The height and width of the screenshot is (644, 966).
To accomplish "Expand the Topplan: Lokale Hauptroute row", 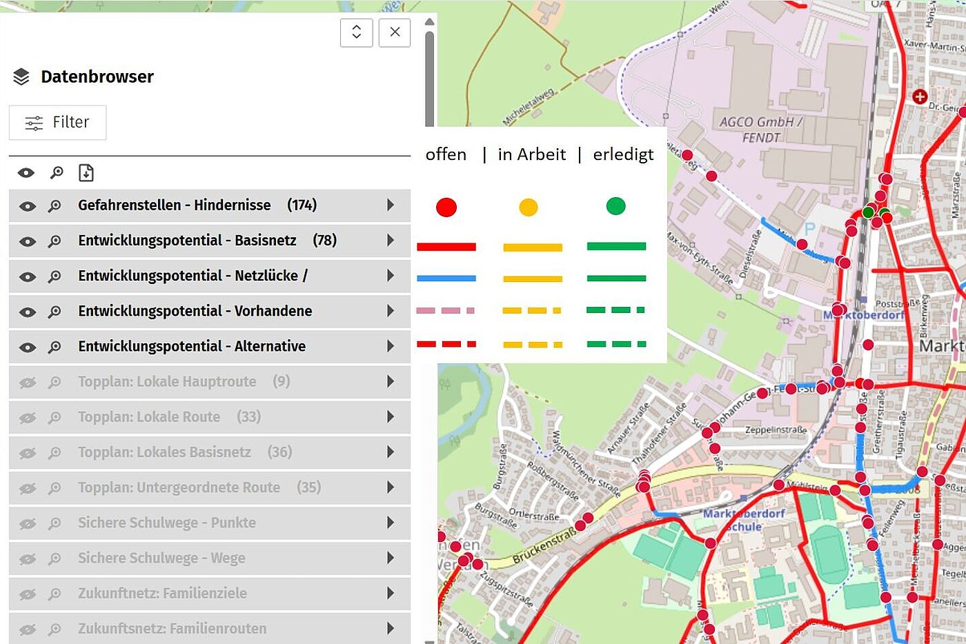I will (391, 381).
